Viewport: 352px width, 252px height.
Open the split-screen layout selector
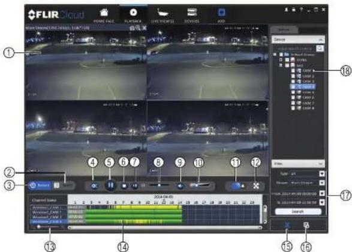(238, 186)
